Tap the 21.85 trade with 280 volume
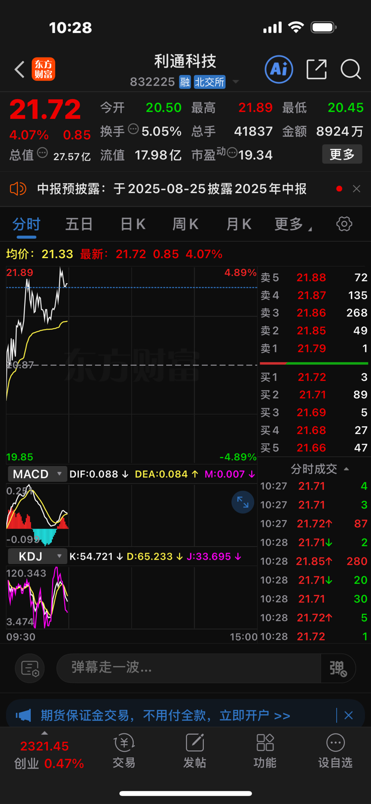The height and width of the screenshot is (804, 371). [x=314, y=561]
